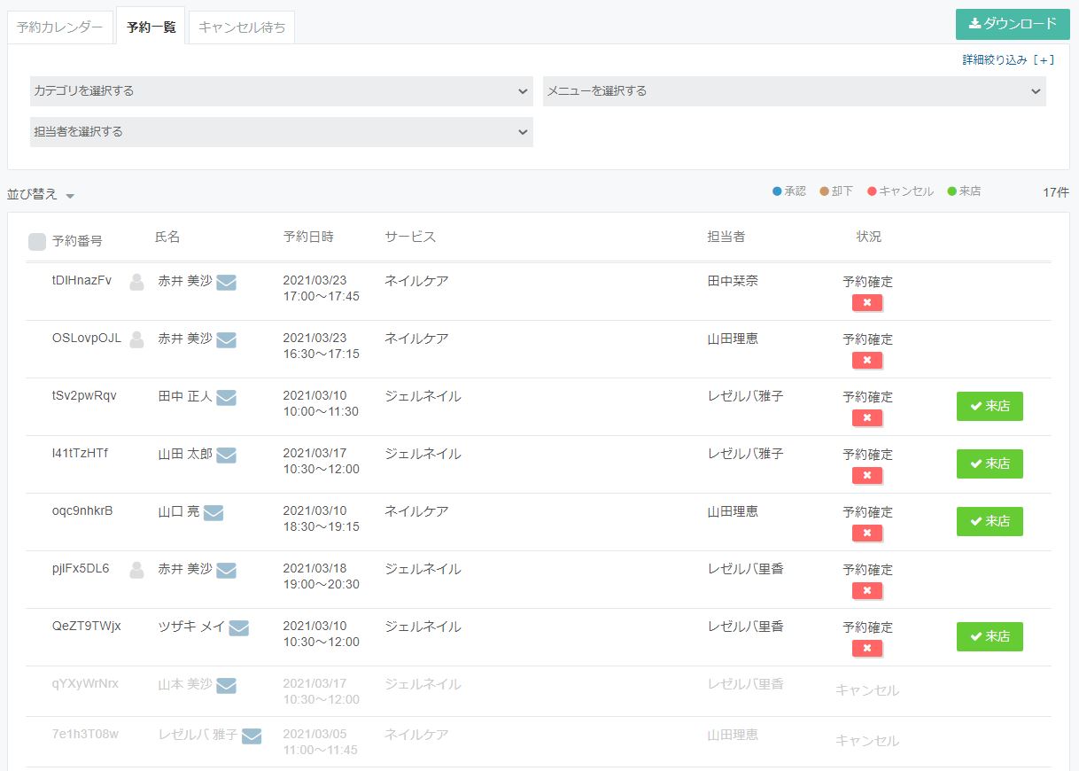Mark 山口 亮 reservation as 来店
Screen dimensions: 1079x771
click(x=990, y=521)
